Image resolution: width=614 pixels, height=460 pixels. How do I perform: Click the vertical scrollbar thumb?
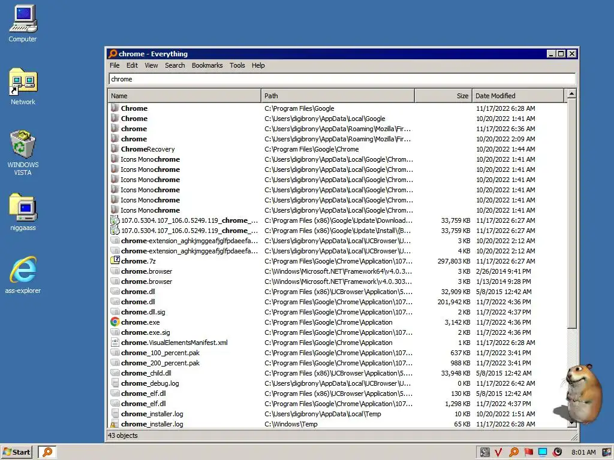(571, 214)
